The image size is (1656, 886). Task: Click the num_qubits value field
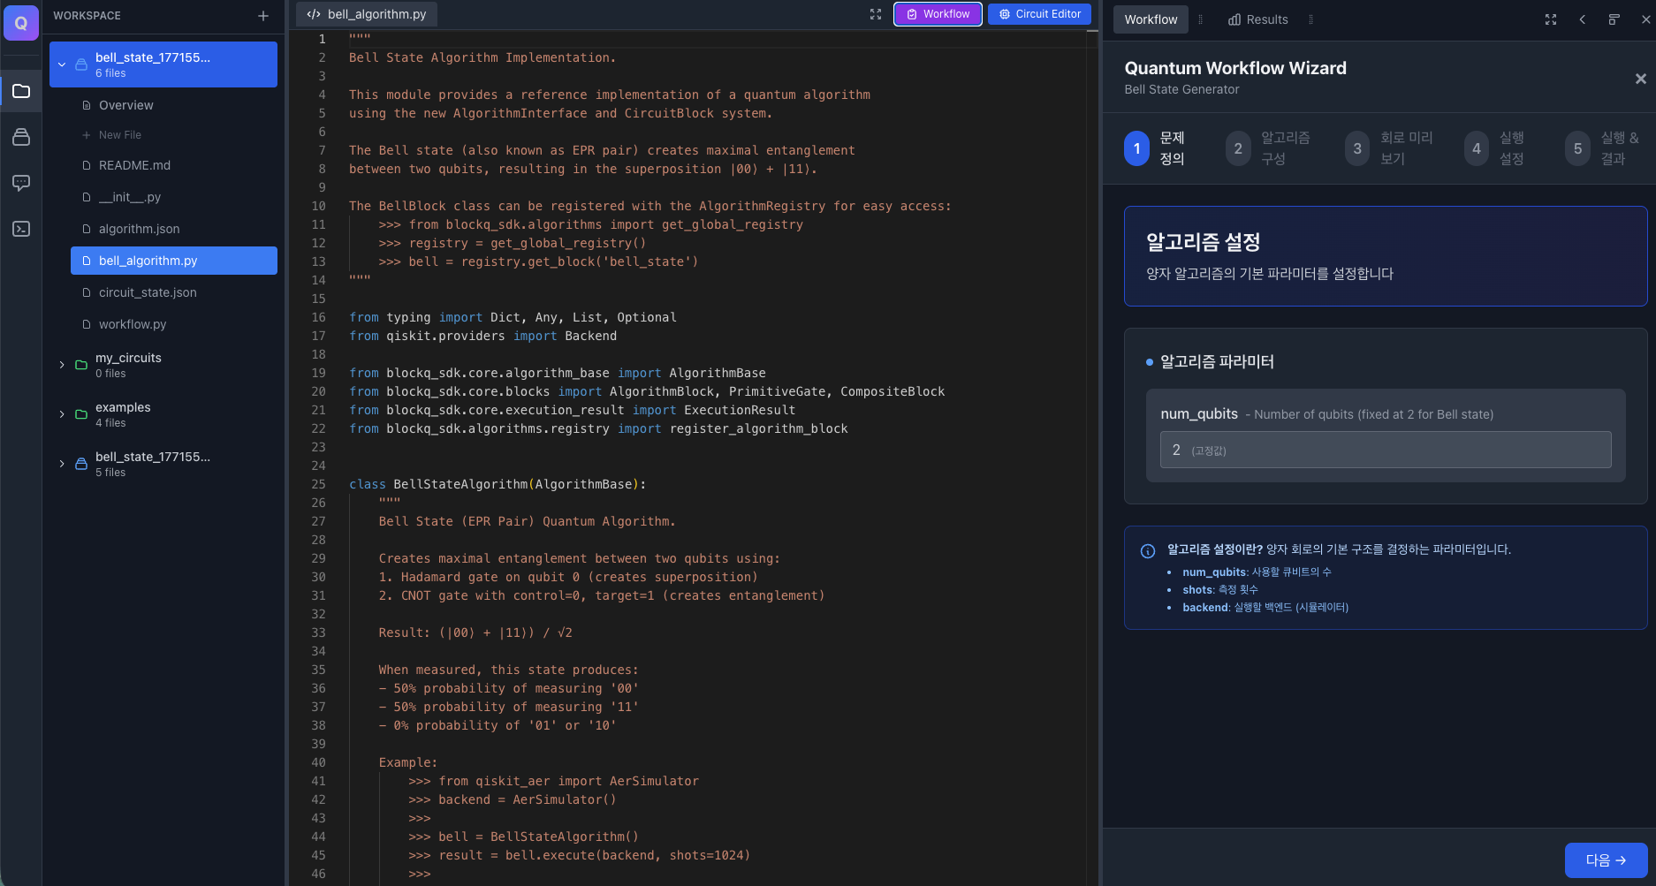[1385, 450]
